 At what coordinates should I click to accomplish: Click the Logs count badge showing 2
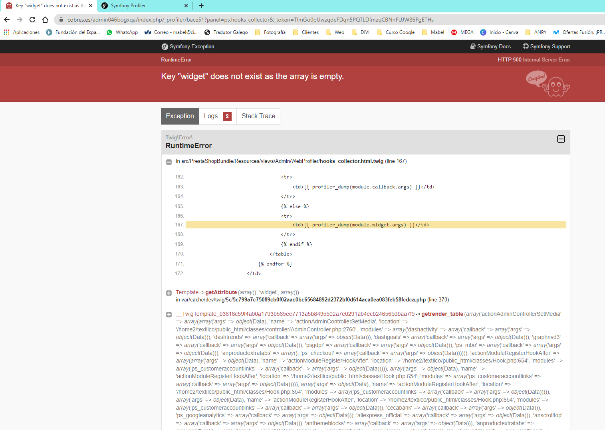(227, 117)
